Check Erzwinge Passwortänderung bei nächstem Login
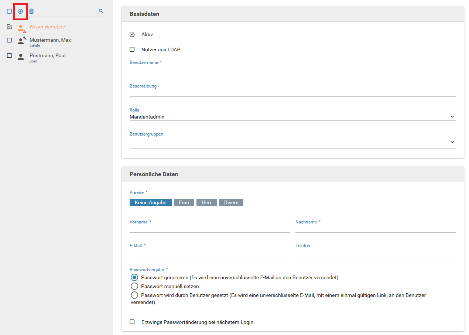This screenshot has height=335, width=469. click(132, 322)
